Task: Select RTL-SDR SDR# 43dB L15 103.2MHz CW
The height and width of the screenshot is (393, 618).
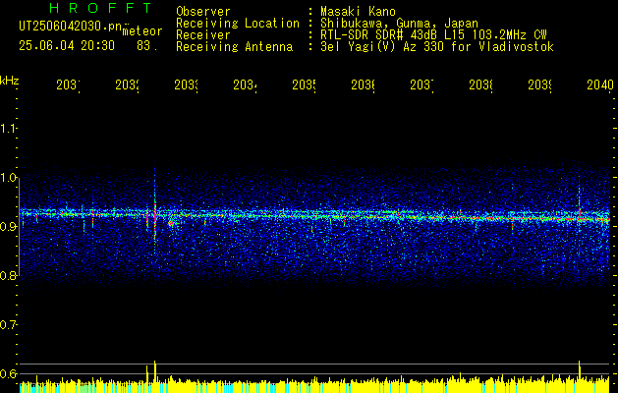Action: coord(433,35)
